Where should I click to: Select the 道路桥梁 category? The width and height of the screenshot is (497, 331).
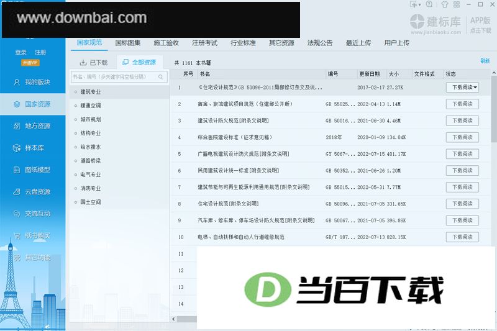pyautogui.click(x=119, y=161)
